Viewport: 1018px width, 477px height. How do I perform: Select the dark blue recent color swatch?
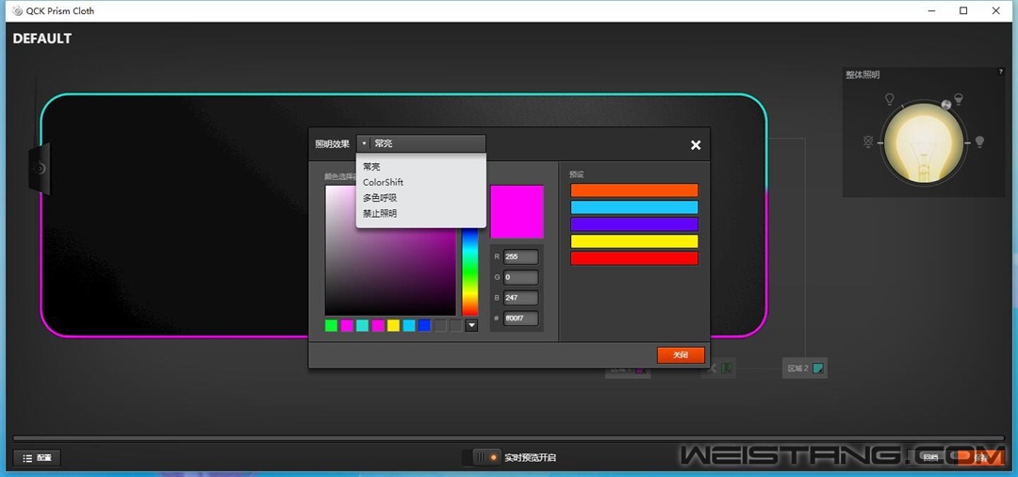click(424, 326)
